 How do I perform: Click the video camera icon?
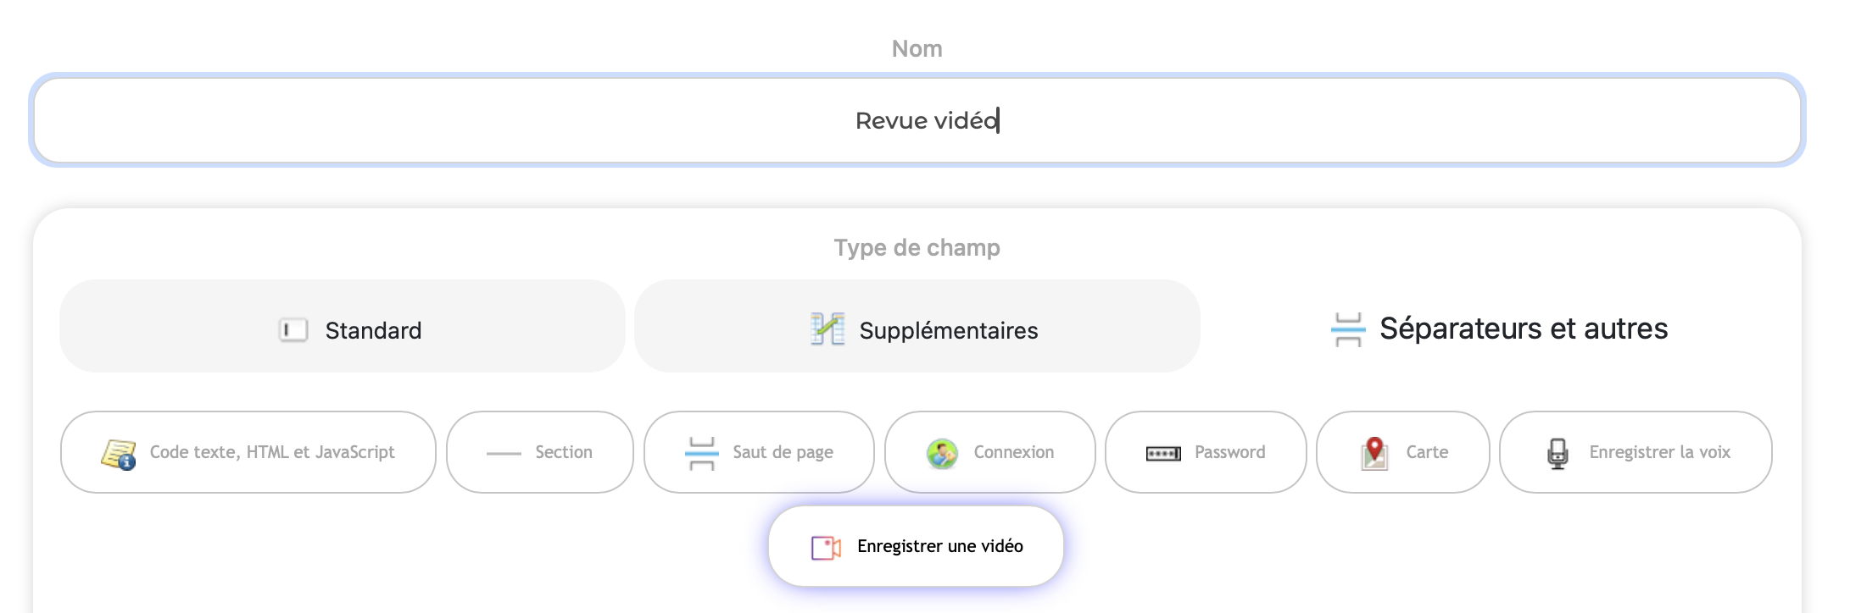826,548
